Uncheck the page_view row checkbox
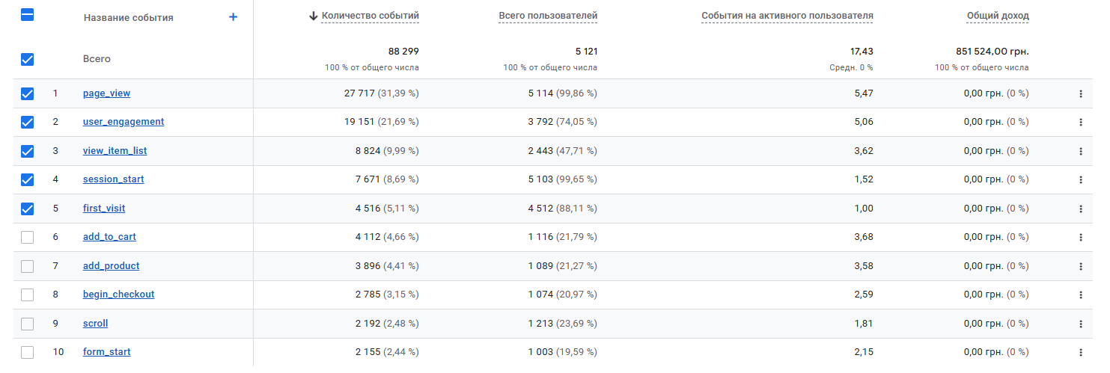 28,93
